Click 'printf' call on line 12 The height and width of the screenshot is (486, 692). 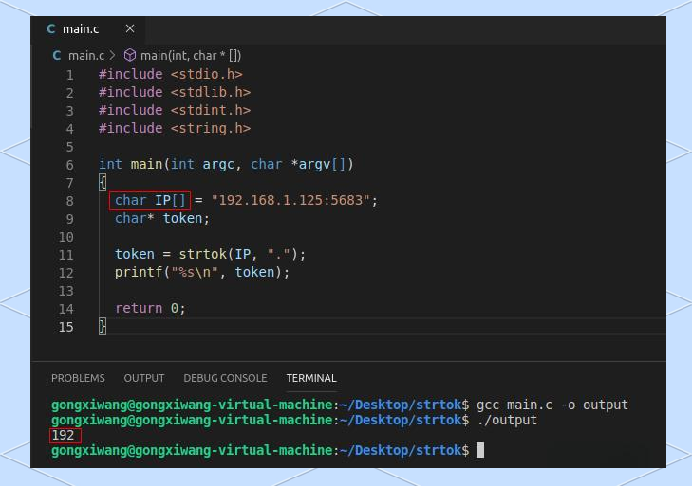click(139, 272)
